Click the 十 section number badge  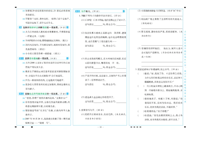pos(20,27)
